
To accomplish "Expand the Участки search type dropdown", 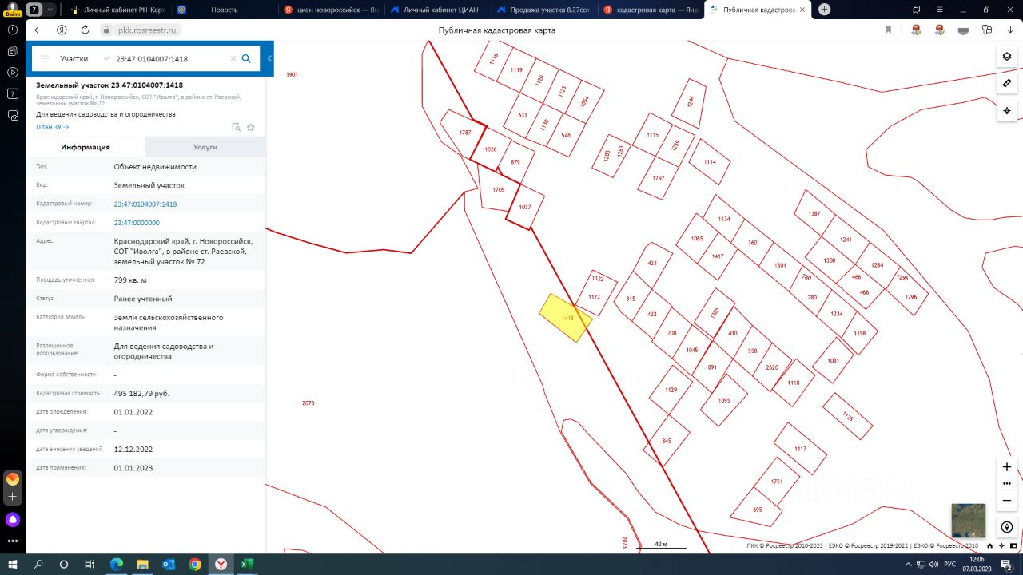I will pyautogui.click(x=83, y=59).
